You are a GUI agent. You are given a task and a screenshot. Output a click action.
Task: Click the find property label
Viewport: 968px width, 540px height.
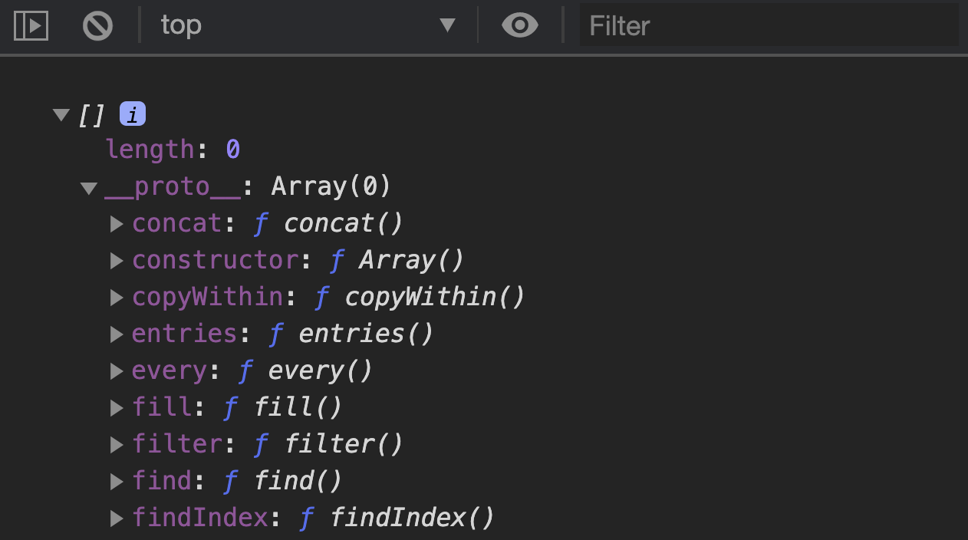[161, 481]
